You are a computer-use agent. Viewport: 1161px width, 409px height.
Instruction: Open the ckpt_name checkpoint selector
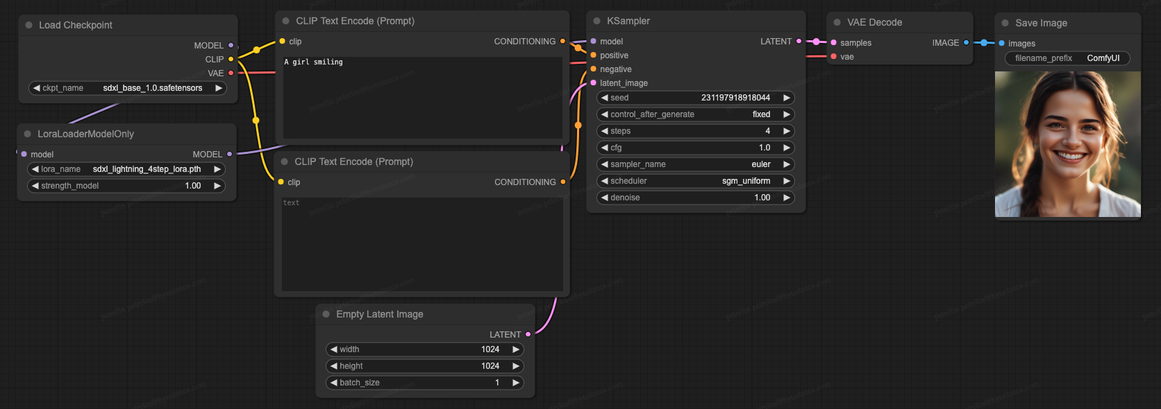[x=127, y=88]
